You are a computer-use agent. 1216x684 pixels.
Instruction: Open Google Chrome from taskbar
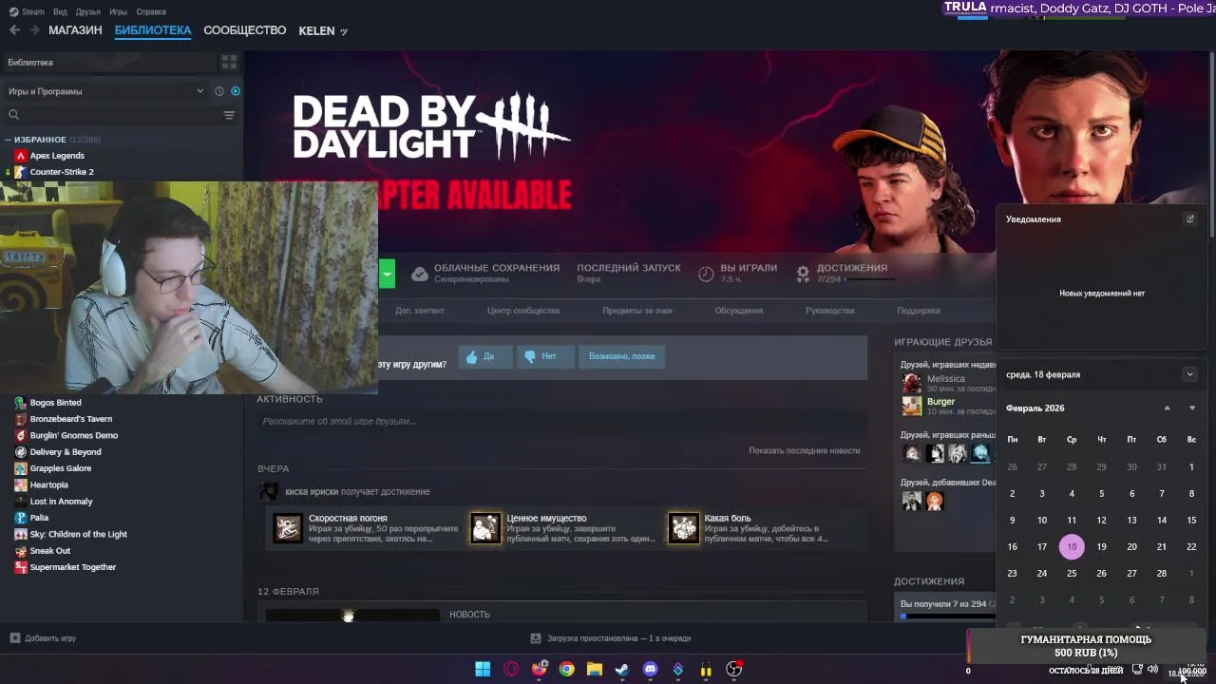(x=566, y=669)
